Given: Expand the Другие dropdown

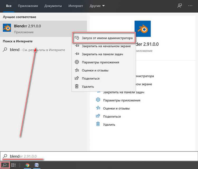Looking at the screenshot, I should (x=97, y=6).
